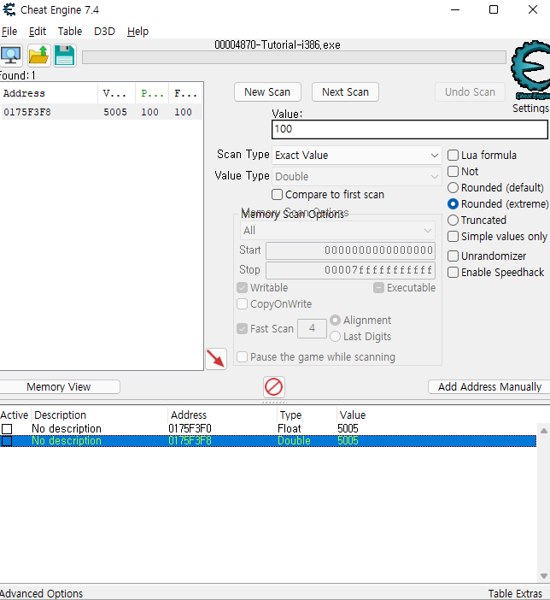The width and height of the screenshot is (550, 600).
Task: Click the scan progress bar
Action: point(294,57)
